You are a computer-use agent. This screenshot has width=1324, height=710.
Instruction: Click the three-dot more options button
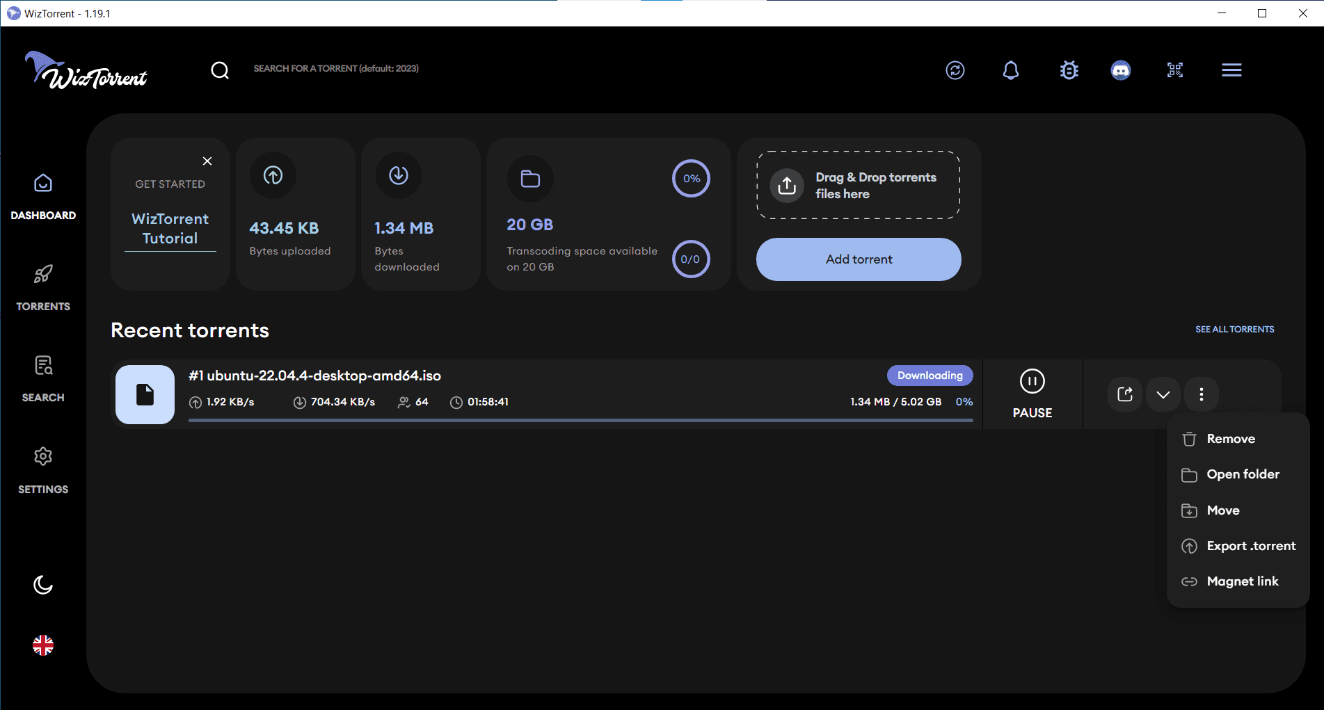coord(1202,394)
